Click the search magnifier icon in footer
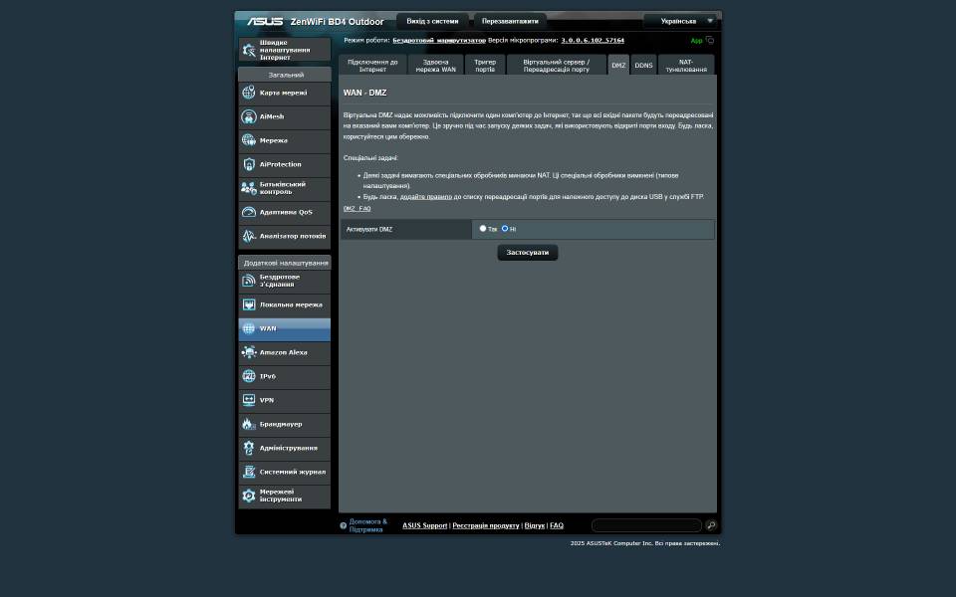Screen dimensions: 956x597 tap(711, 525)
